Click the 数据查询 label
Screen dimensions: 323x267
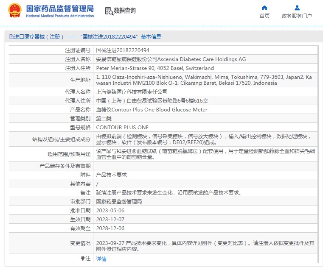coord(125,11)
